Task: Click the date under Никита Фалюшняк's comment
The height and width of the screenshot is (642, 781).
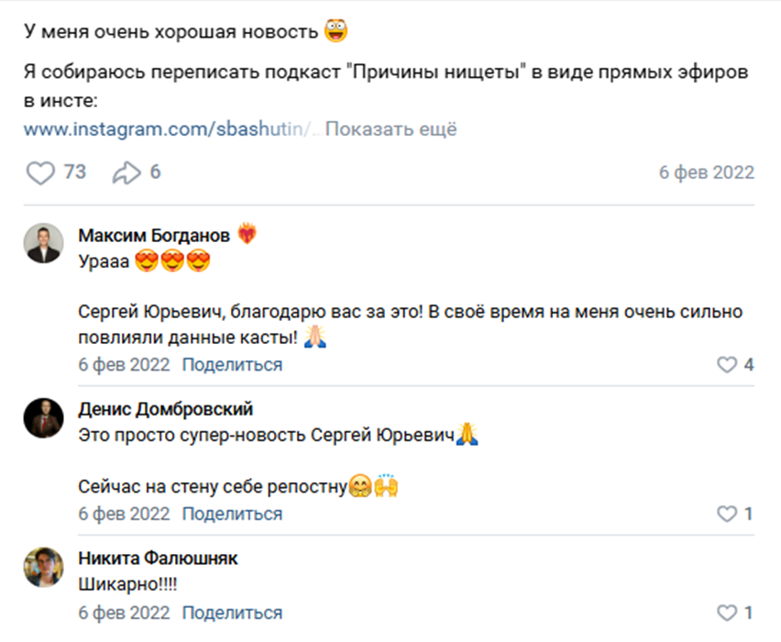Action: [124, 614]
